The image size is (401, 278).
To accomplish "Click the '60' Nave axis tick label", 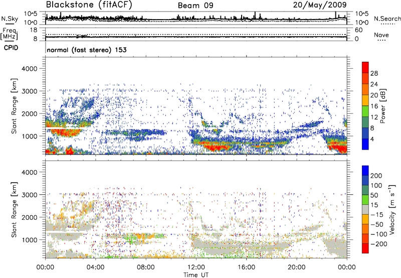I will point(358,30).
